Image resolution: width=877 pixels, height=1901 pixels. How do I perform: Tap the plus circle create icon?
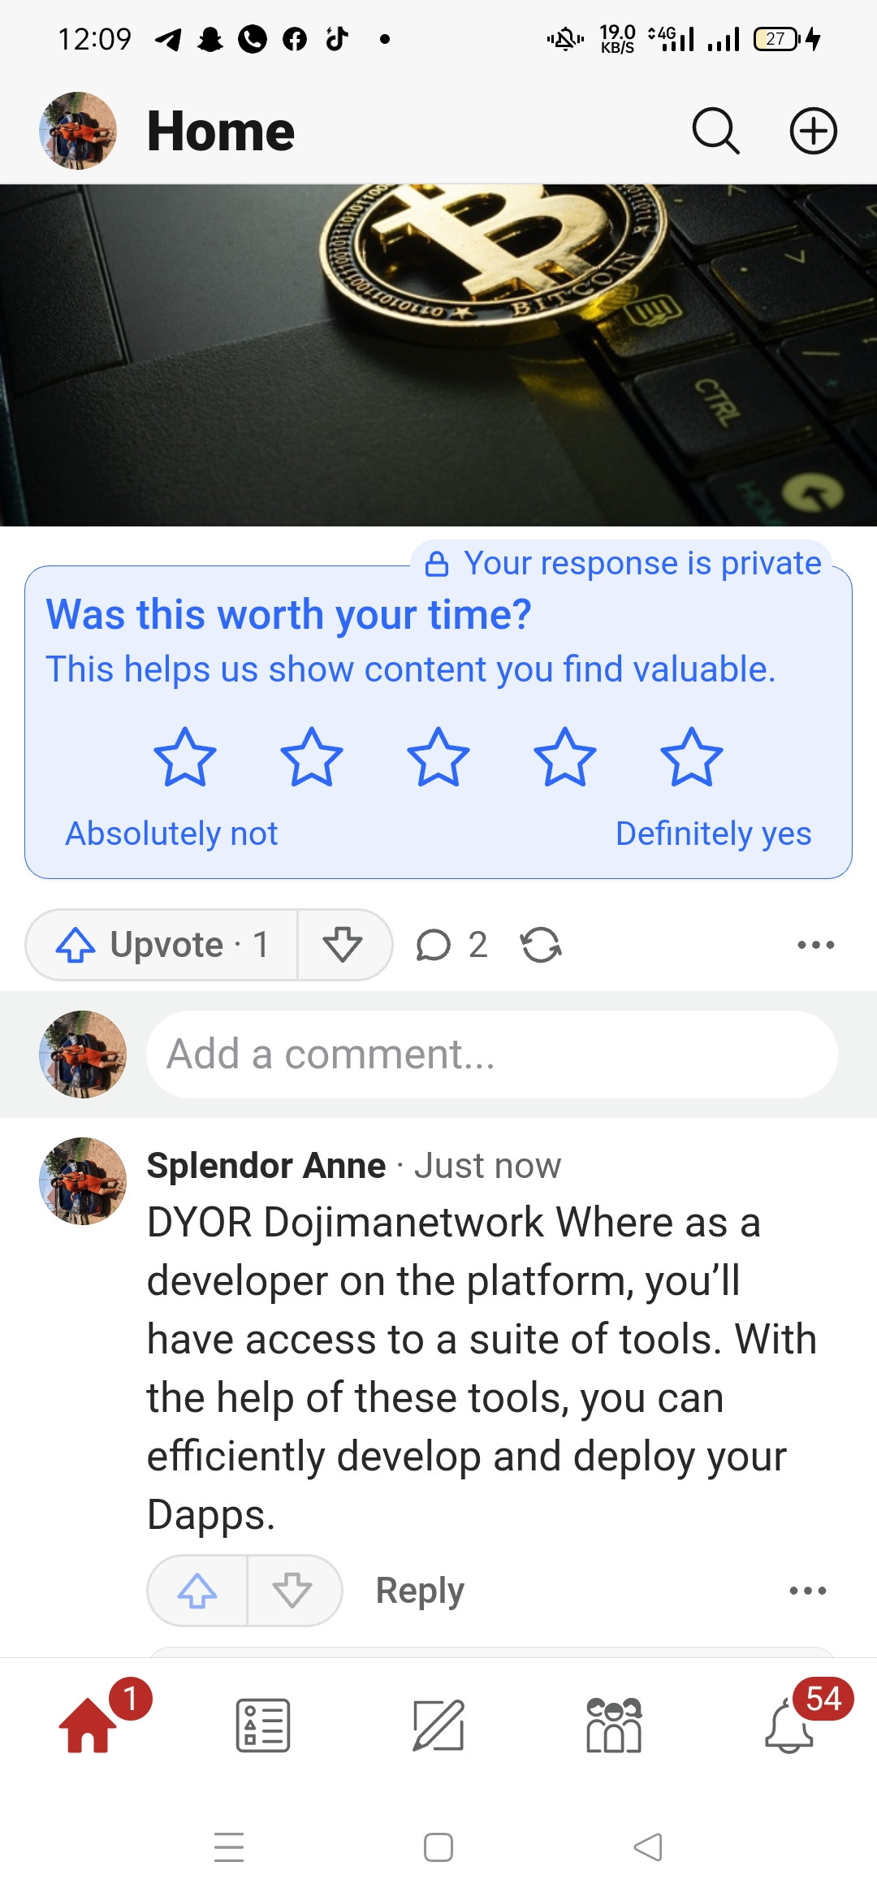point(814,131)
